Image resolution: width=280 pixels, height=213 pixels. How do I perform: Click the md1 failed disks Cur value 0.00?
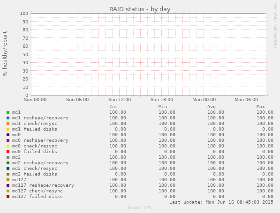[x=121, y=129]
